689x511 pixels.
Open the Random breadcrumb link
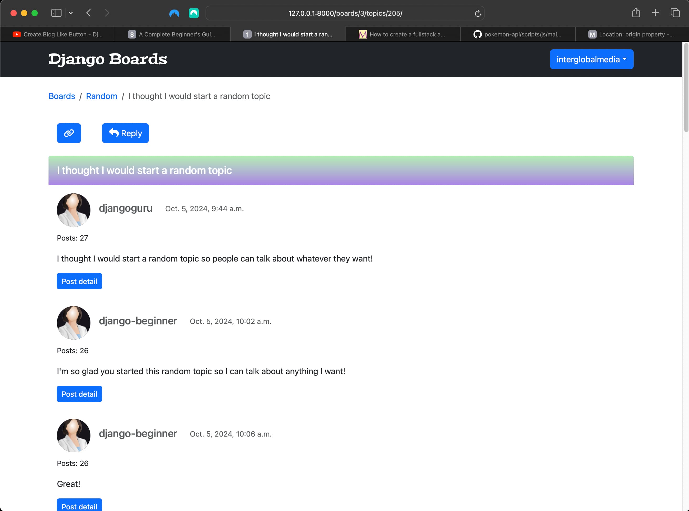tap(101, 96)
